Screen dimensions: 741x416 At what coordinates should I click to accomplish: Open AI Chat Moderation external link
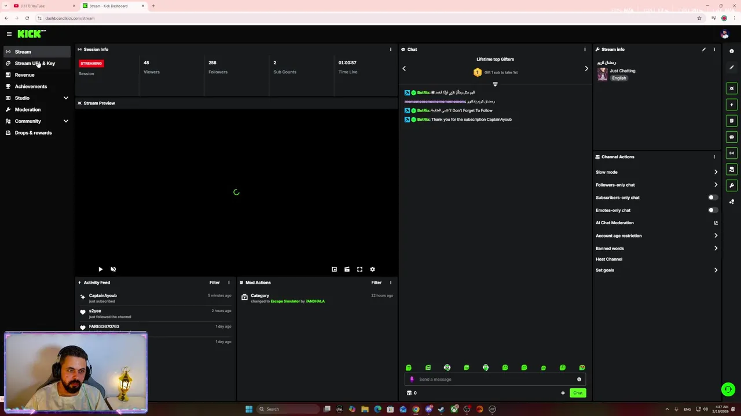716,223
